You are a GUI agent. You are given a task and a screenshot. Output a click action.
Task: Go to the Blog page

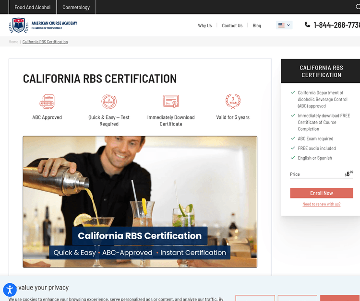click(x=257, y=26)
